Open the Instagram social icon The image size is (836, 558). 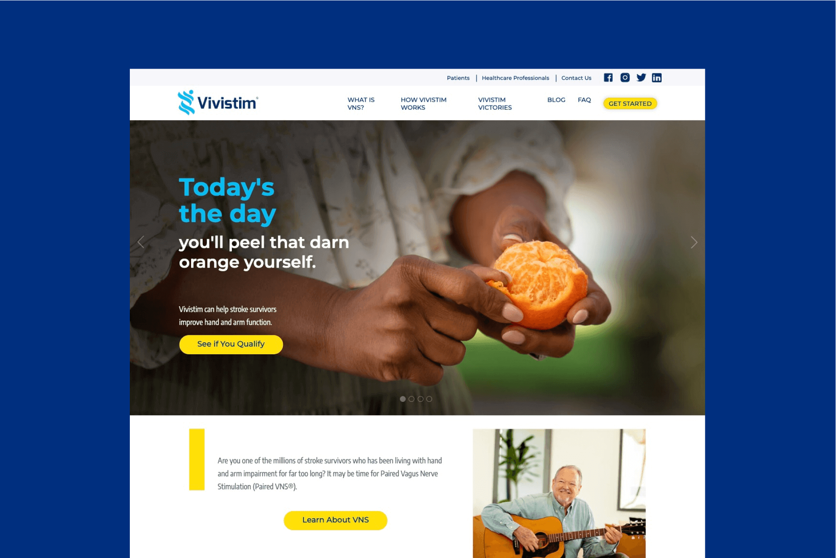tap(624, 77)
